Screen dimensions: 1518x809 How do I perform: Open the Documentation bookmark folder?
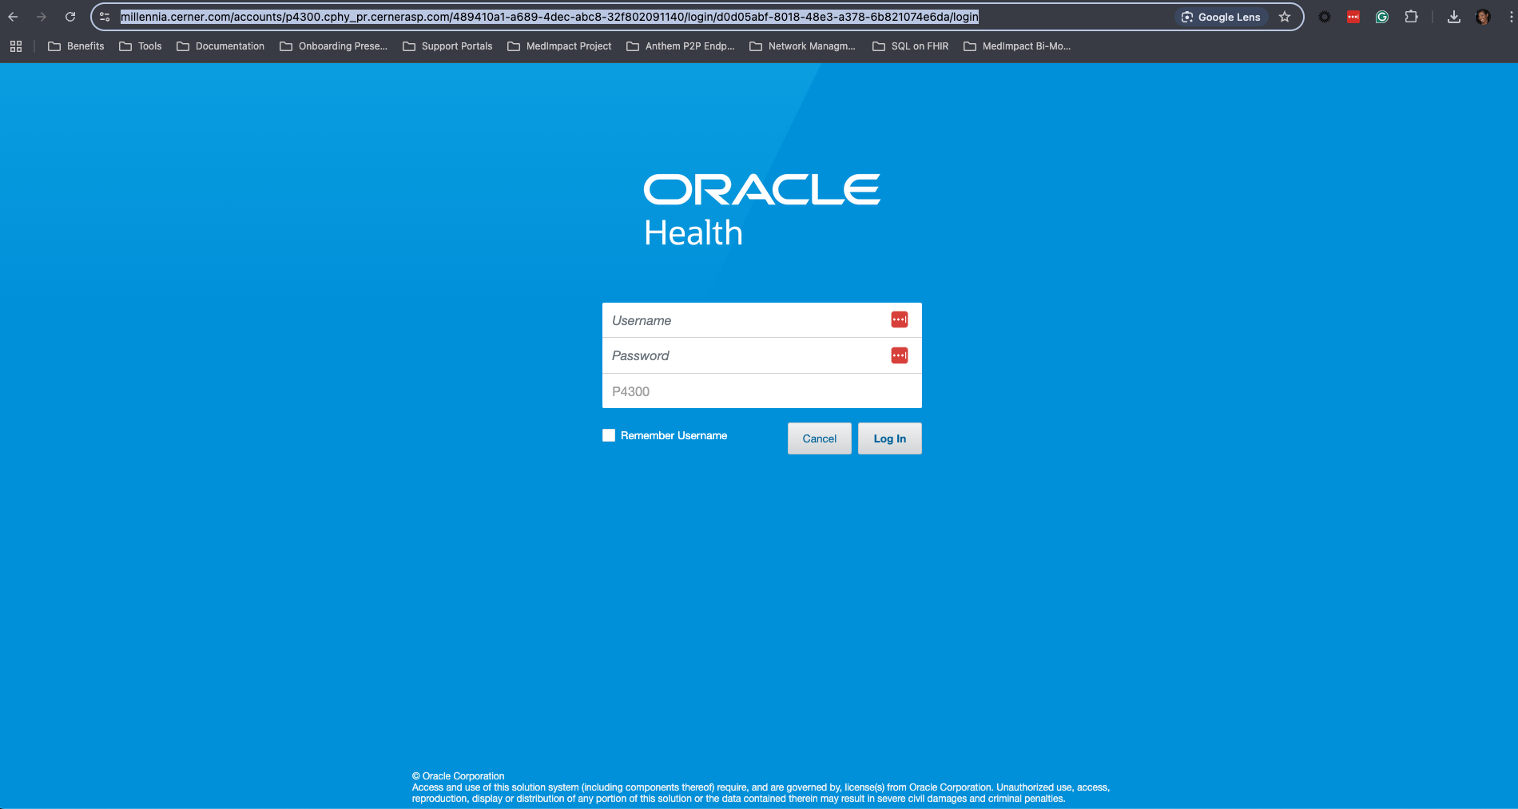click(221, 46)
